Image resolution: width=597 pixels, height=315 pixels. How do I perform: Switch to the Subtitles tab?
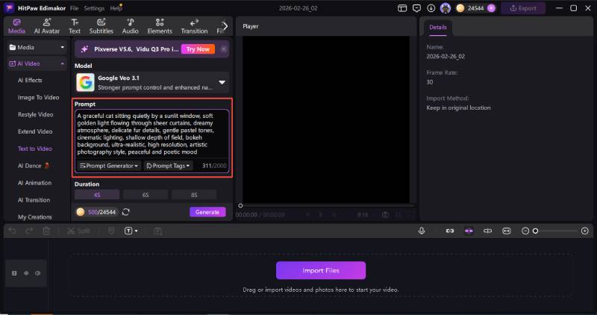click(101, 26)
